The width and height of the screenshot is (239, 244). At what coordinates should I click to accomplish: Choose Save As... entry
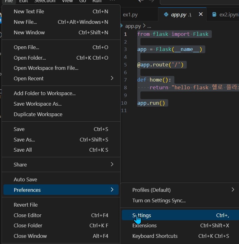pyautogui.click(x=61, y=140)
